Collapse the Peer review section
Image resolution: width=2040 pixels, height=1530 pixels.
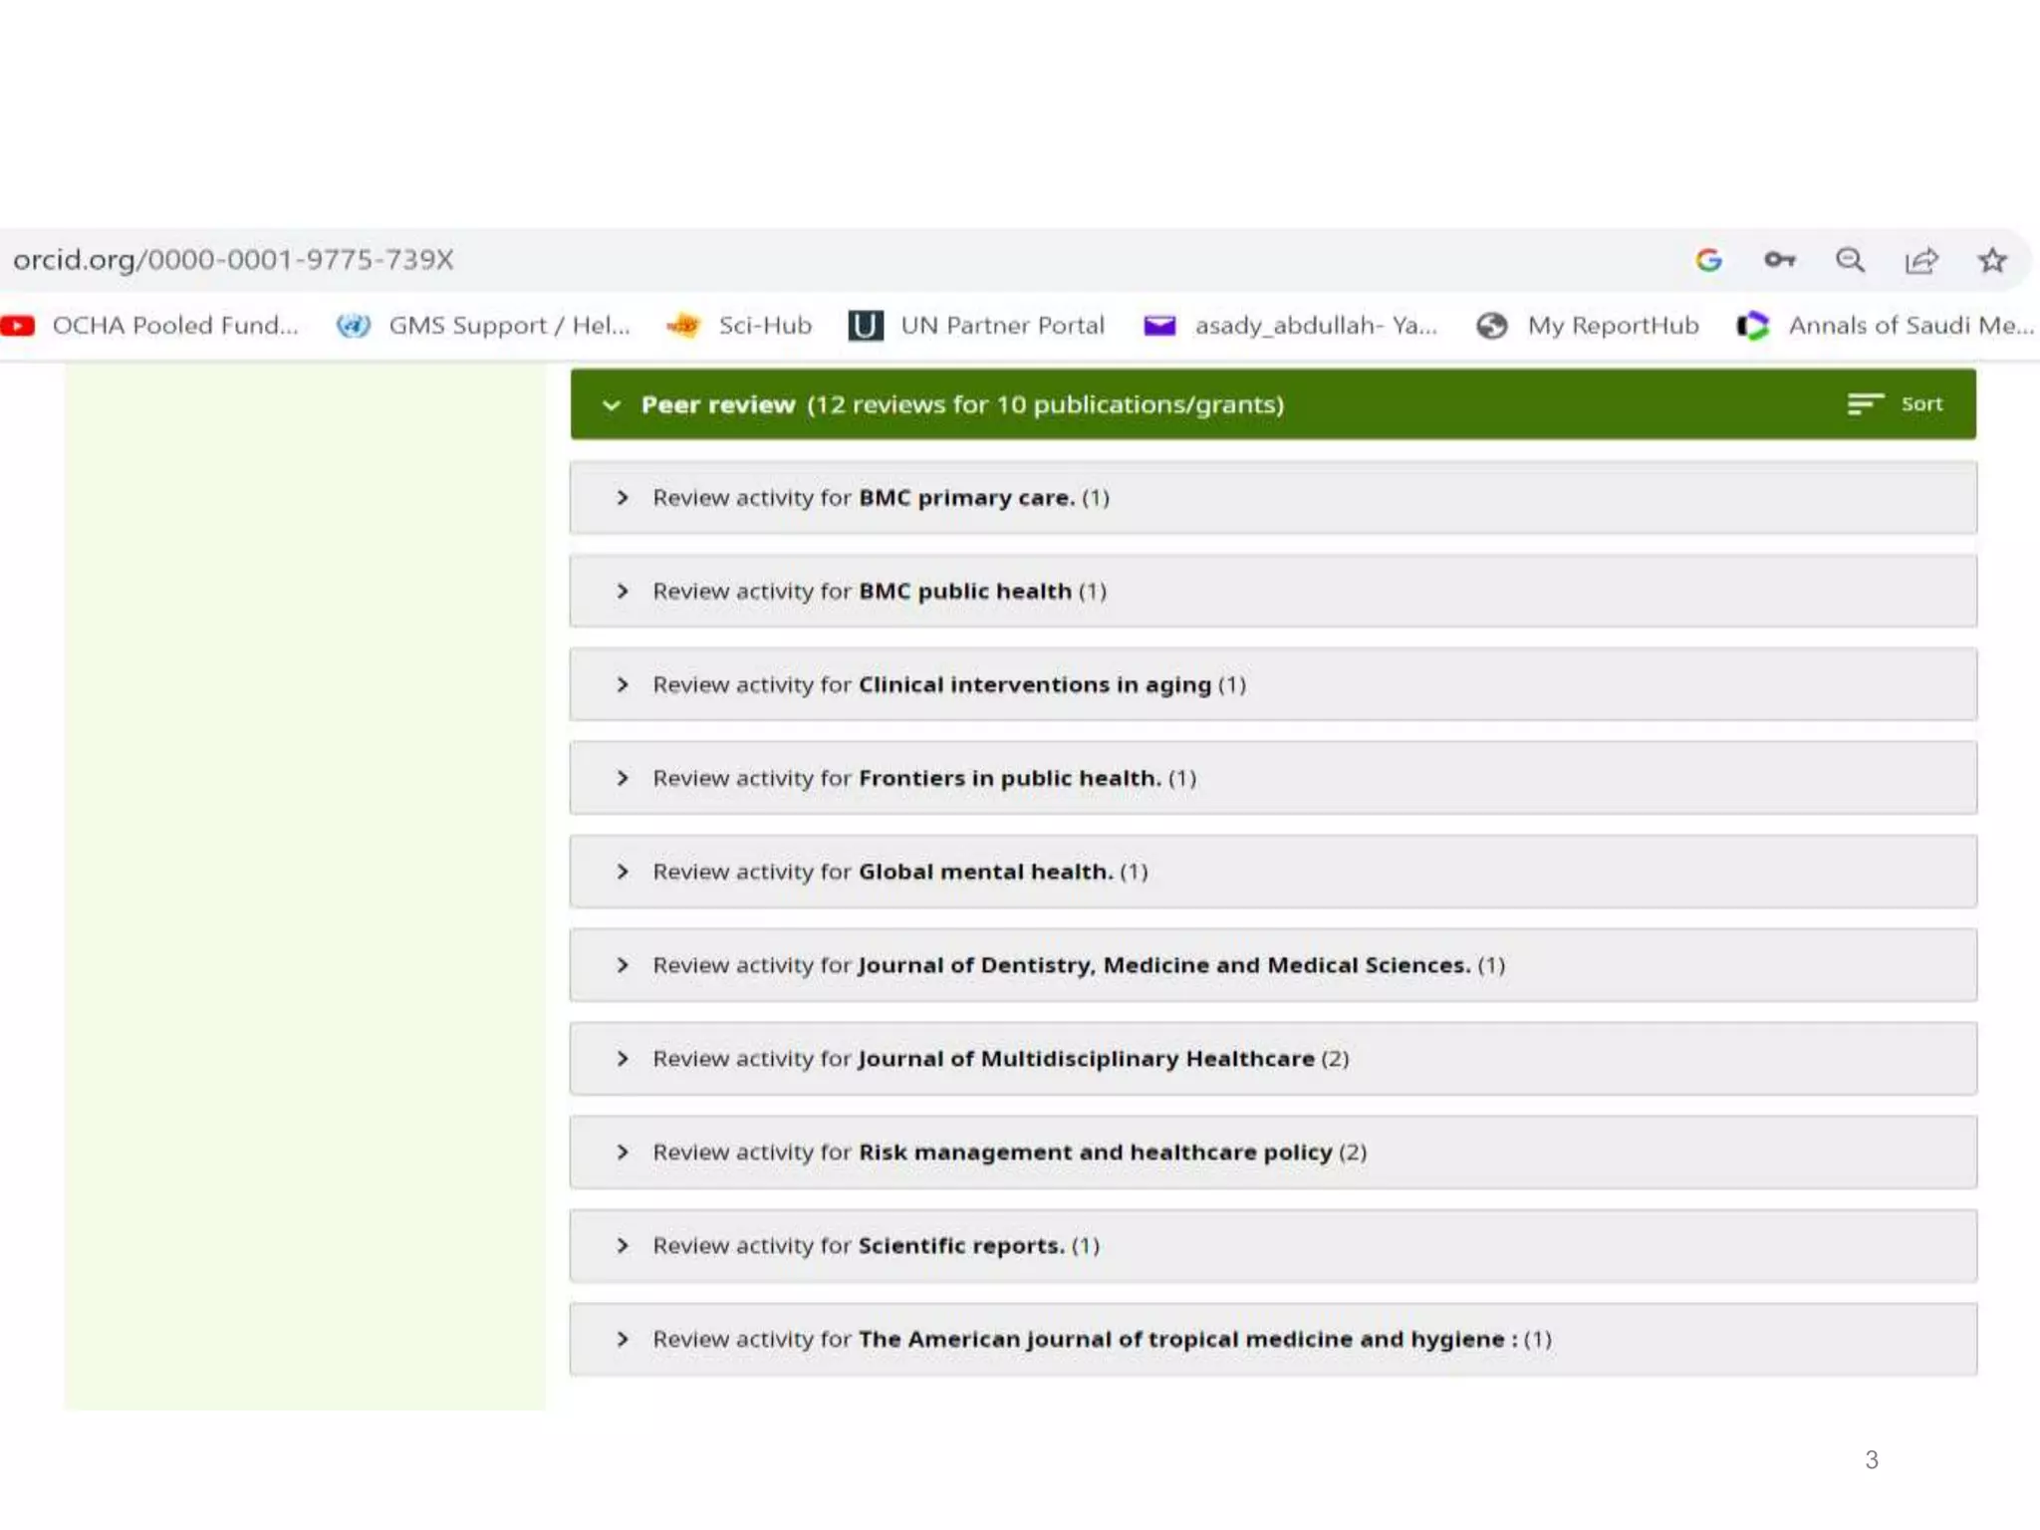tap(612, 405)
